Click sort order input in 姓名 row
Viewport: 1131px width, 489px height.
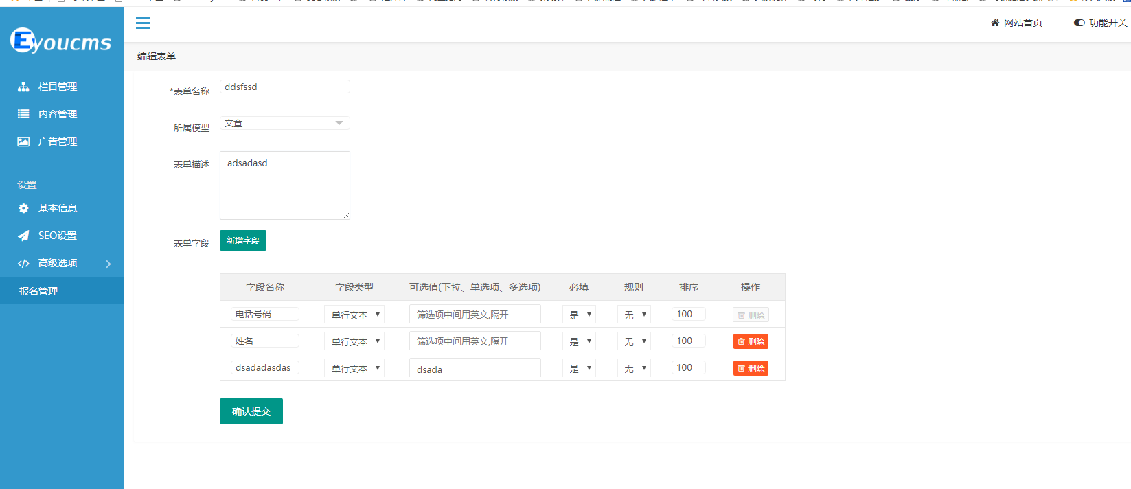coord(689,341)
